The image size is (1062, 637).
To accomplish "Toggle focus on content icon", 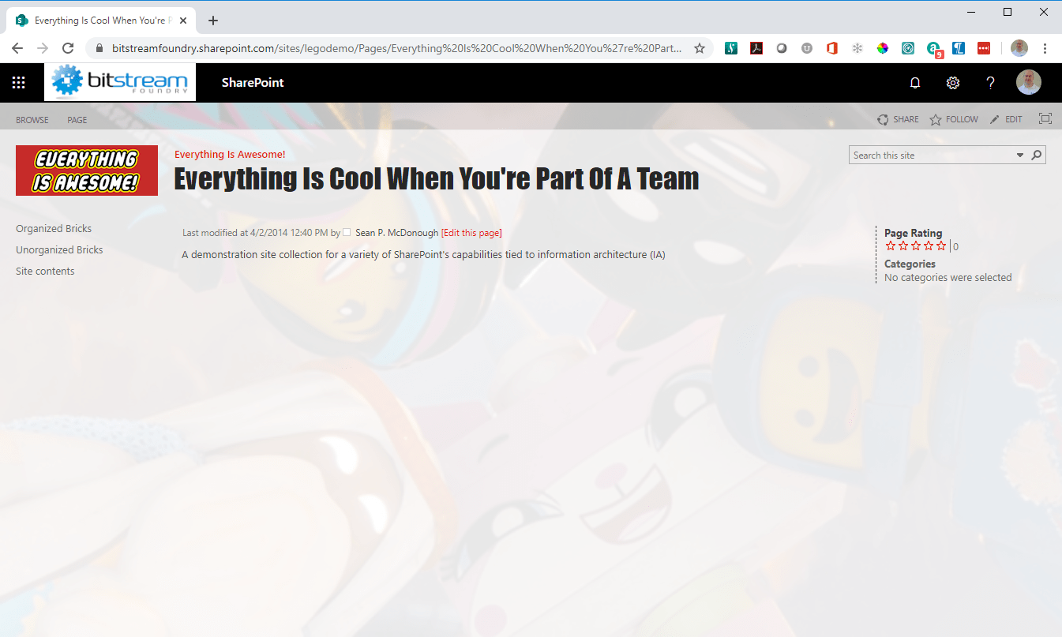I will (1045, 118).
